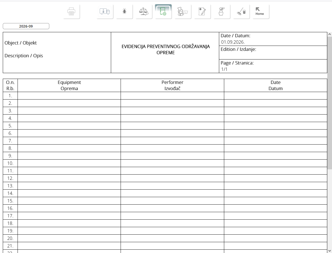This screenshot has width=332, height=253.
Task: Click the Edition / Izdanje field
Action: [x=273, y=53]
